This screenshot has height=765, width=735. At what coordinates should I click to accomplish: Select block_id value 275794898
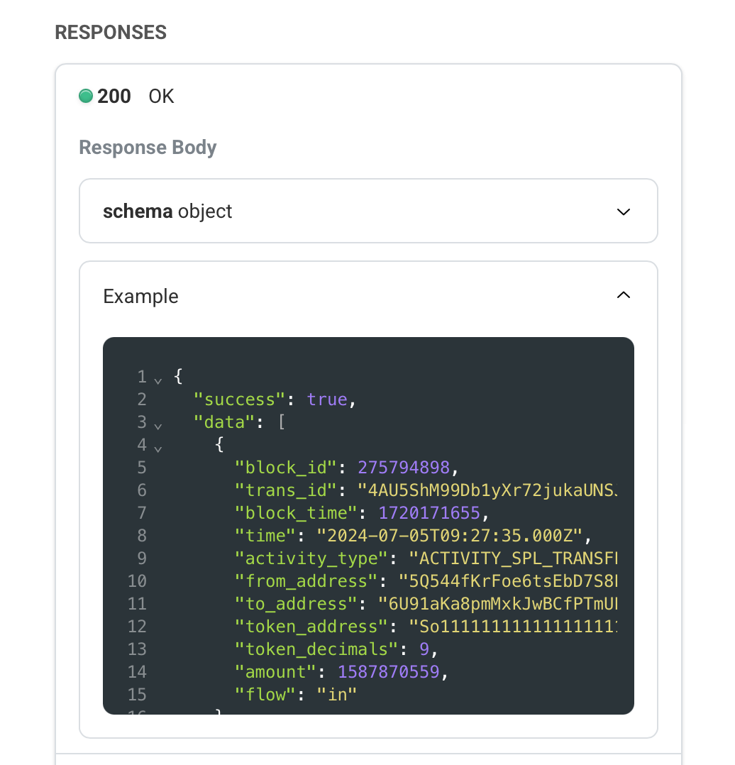404,468
